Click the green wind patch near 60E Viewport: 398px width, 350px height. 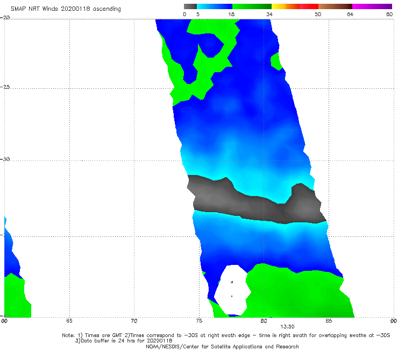(x=17, y=296)
